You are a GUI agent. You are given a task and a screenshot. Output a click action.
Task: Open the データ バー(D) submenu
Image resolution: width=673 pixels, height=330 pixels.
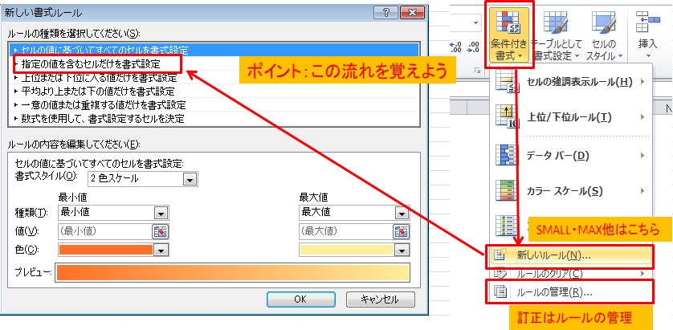(x=571, y=155)
